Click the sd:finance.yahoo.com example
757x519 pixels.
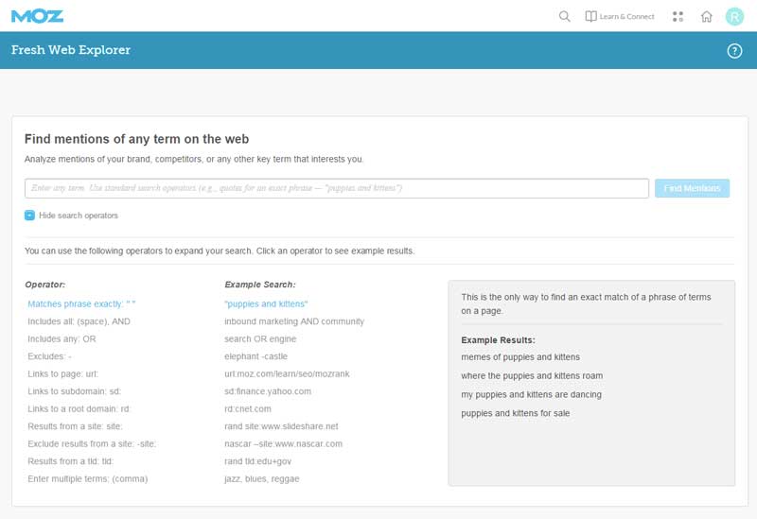coord(268,391)
